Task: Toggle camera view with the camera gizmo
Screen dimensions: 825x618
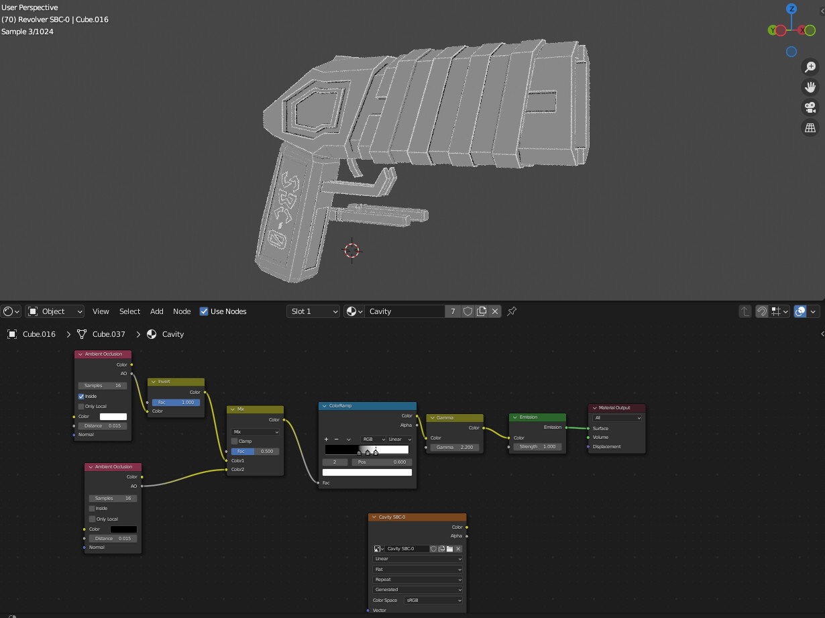Action: (x=810, y=107)
